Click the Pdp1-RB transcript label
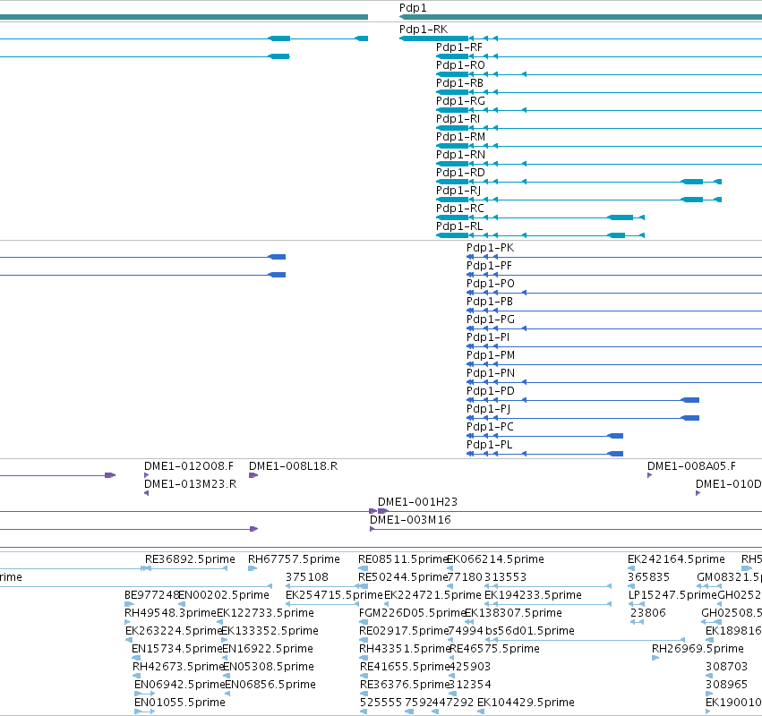 tap(459, 83)
